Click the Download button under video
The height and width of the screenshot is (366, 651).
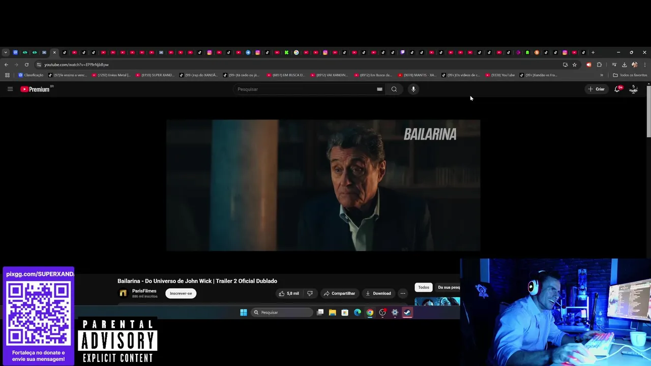378,293
